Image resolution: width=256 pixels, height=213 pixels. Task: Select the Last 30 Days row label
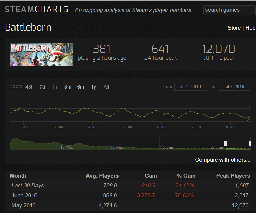(x=28, y=185)
